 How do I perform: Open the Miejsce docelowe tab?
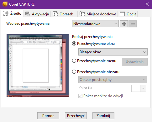[x=98, y=14]
